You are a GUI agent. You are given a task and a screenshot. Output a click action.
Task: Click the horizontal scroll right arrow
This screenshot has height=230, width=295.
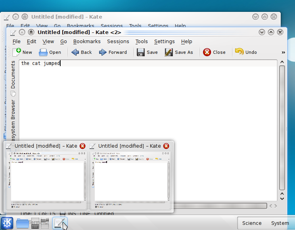(276, 206)
